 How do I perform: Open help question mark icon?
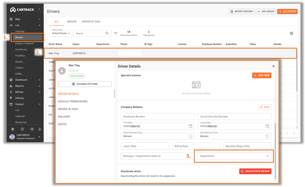pos(32,129)
